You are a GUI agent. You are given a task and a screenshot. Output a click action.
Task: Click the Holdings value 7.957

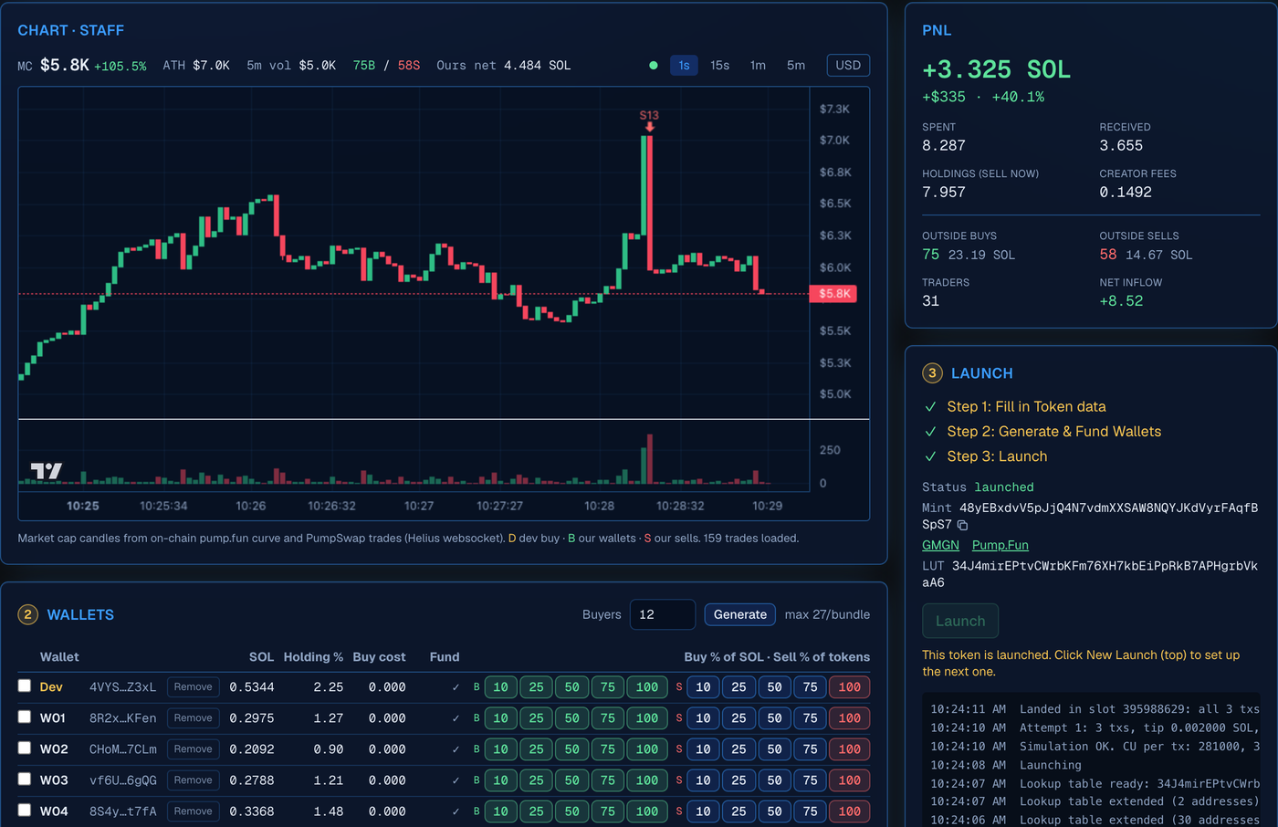944,193
